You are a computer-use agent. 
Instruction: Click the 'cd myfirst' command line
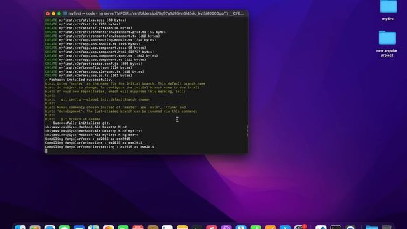(x=93, y=131)
